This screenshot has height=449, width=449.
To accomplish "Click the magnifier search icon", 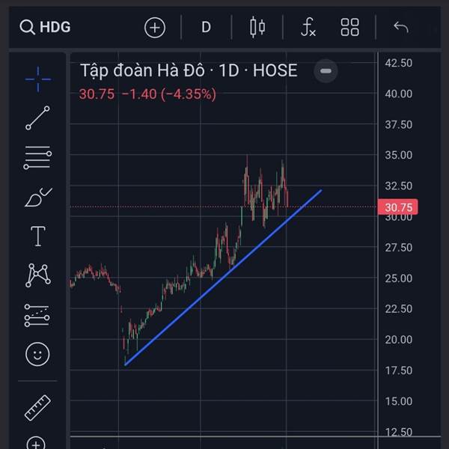I will point(27,28).
